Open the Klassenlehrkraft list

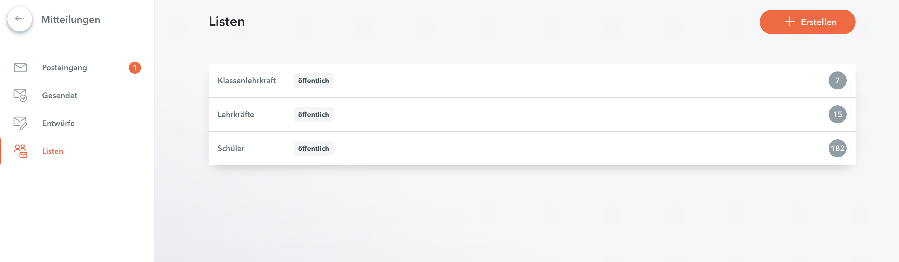click(532, 80)
